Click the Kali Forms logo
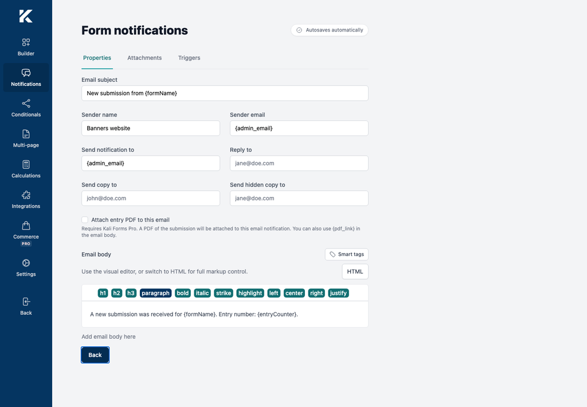Image resolution: width=587 pixels, height=407 pixels. tap(26, 16)
